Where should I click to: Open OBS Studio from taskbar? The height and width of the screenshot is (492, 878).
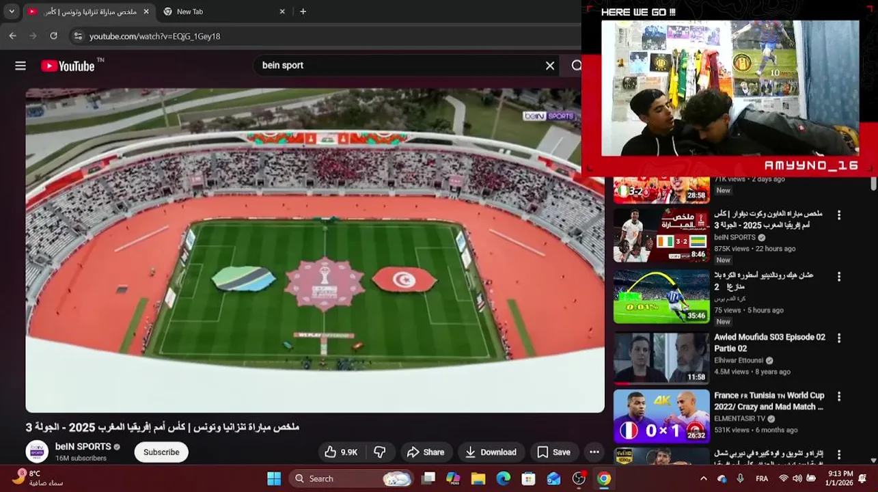579,478
